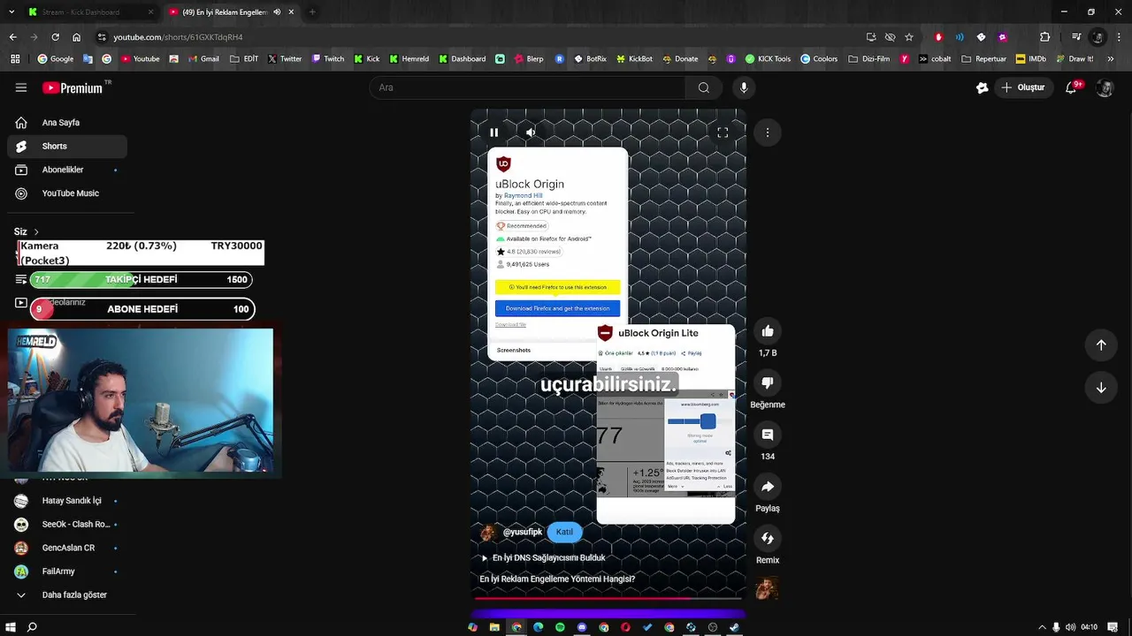Open the Oluştur create button
The height and width of the screenshot is (636, 1132).
pos(1023,87)
